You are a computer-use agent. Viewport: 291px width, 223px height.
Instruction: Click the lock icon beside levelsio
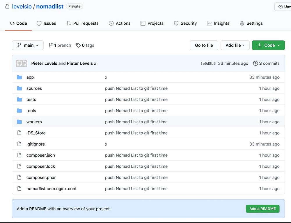(7, 6)
